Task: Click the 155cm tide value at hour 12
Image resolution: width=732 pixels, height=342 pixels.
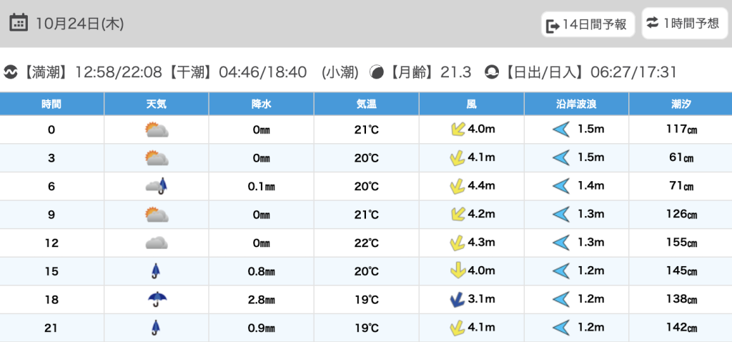Action: (680, 243)
